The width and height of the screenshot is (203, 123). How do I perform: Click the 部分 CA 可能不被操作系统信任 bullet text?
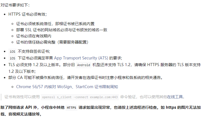85,78
